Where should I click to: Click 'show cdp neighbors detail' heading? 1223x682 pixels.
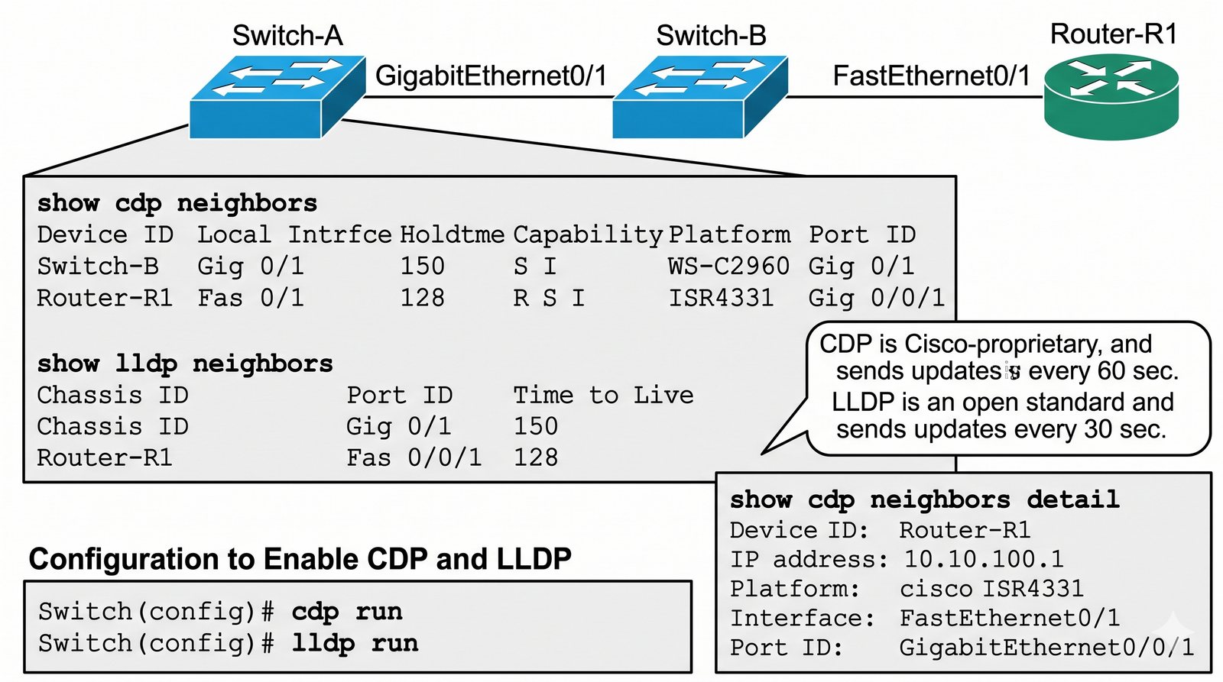(925, 499)
